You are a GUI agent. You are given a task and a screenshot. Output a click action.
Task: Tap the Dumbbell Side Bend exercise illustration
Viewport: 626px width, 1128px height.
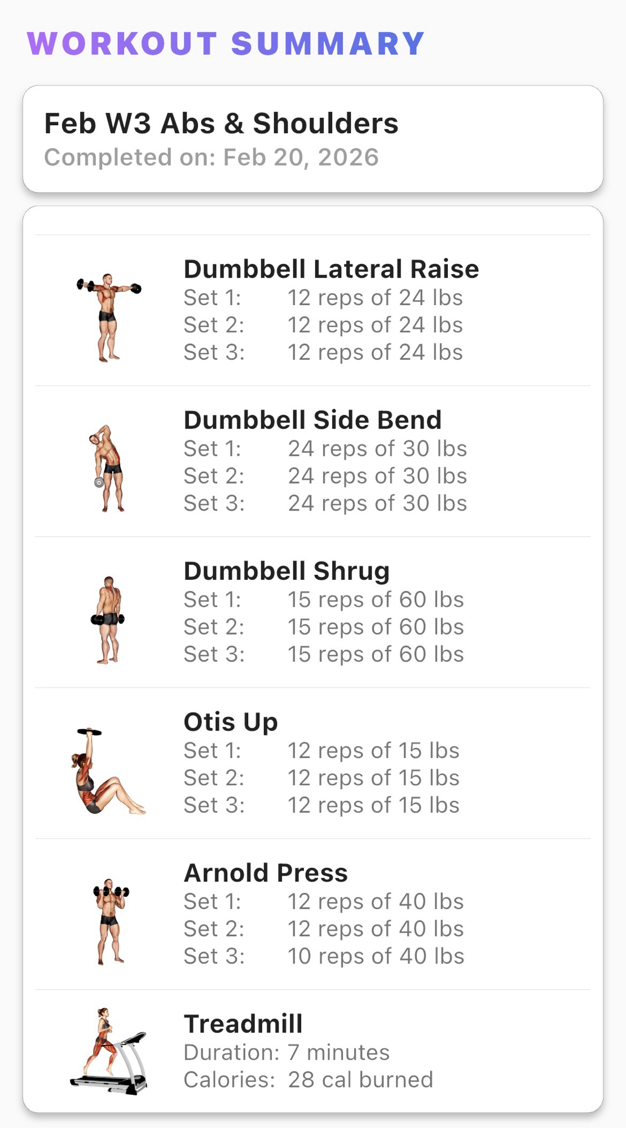pyautogui.click(x=107, y=468)
